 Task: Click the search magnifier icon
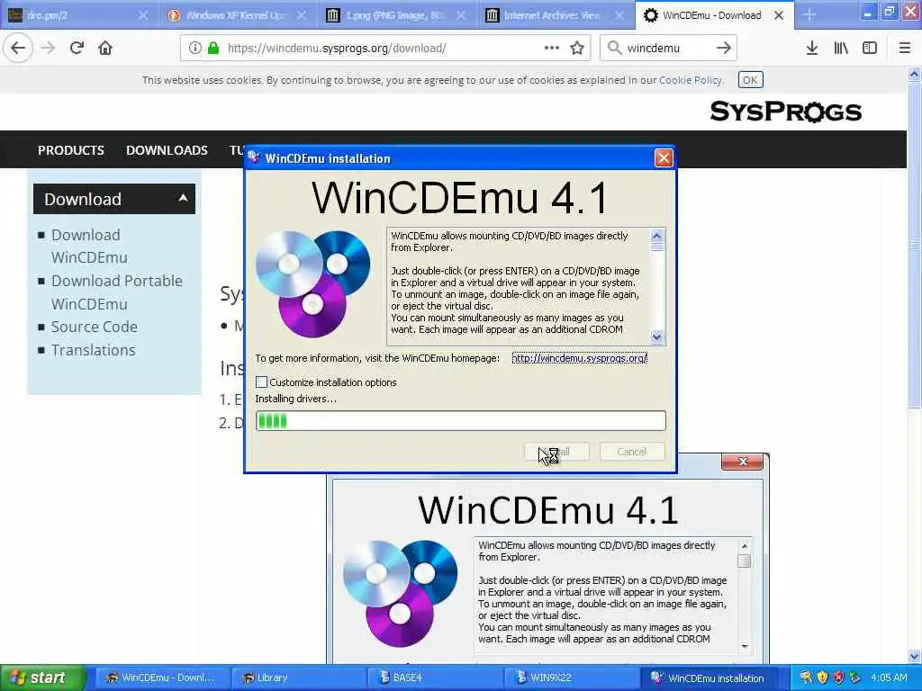point(614,49)
